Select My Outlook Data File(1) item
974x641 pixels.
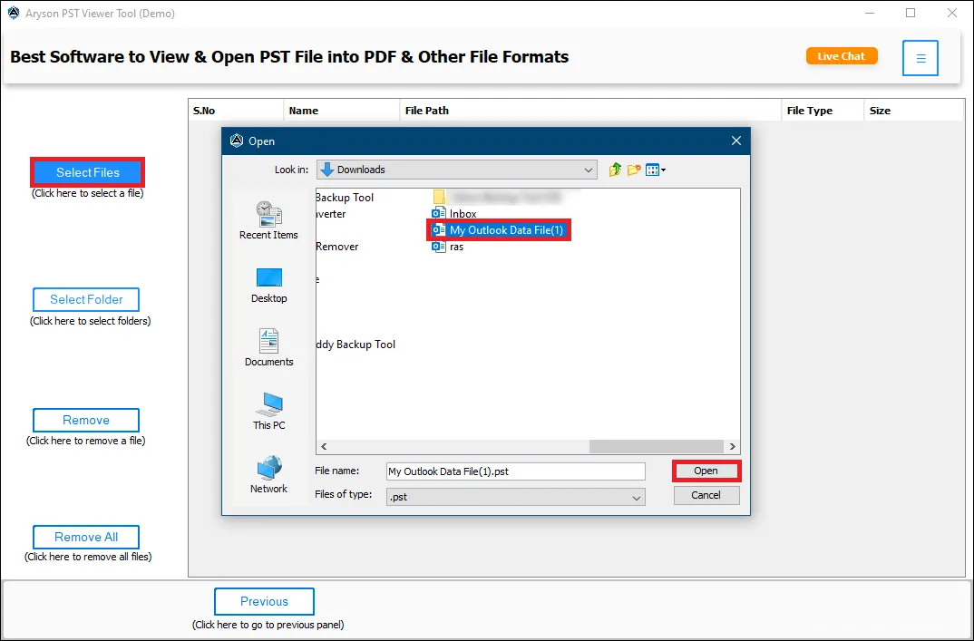pyautogui.click(x=499, y=229)
